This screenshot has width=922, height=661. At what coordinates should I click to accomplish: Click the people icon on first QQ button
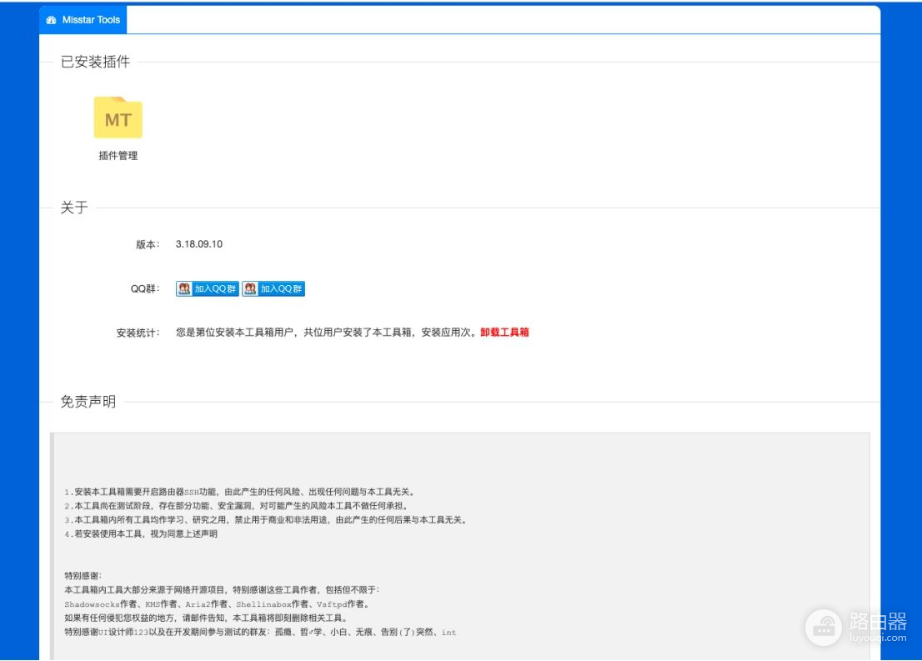(184, 289)
